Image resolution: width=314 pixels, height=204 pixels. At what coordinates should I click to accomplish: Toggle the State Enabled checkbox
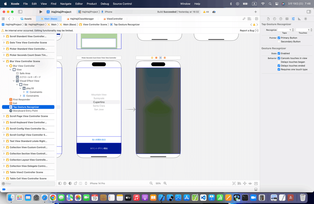[x=279, y=53]
